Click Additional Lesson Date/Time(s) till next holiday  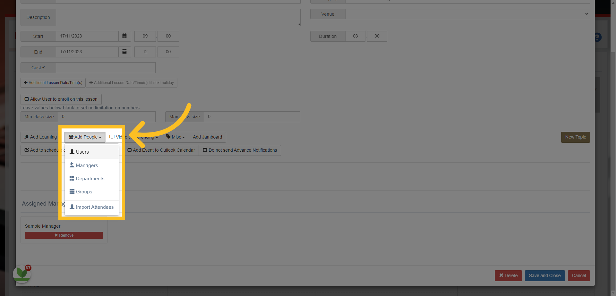132,83
